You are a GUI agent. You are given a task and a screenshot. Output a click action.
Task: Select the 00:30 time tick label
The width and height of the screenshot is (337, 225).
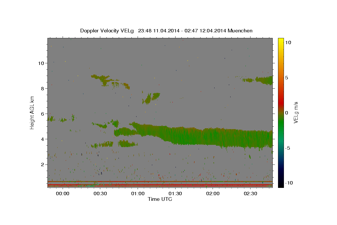(100, 194)
